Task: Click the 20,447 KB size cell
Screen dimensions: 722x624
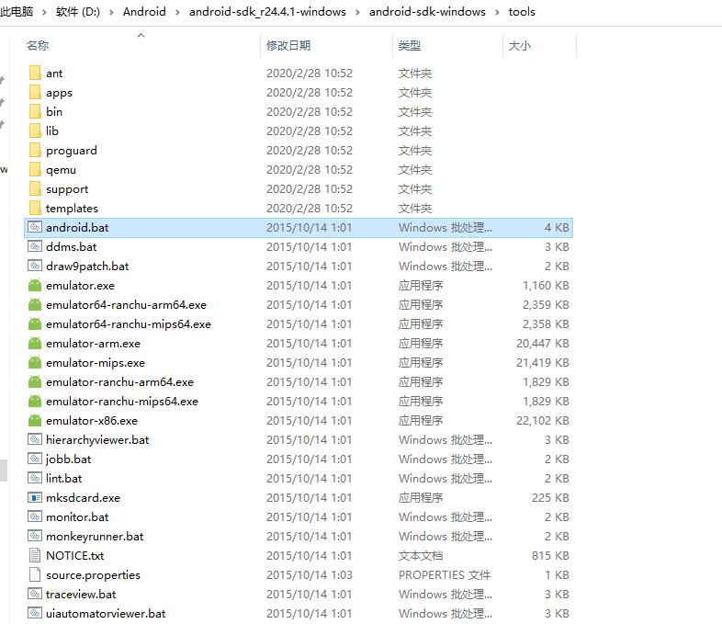Action: point(543,344)
